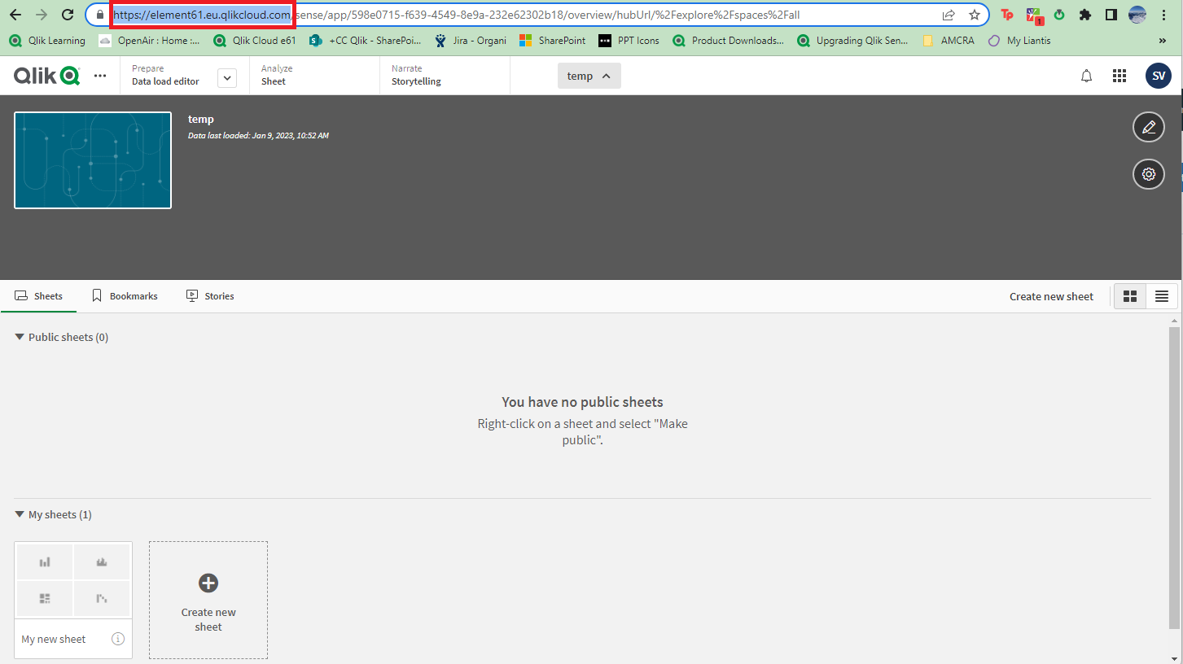
Task: Click the Create new sheet link
Action: [x=1050, y=296]
